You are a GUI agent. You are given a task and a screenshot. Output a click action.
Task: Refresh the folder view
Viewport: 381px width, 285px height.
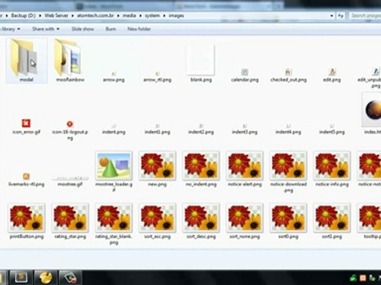[341, 16]
